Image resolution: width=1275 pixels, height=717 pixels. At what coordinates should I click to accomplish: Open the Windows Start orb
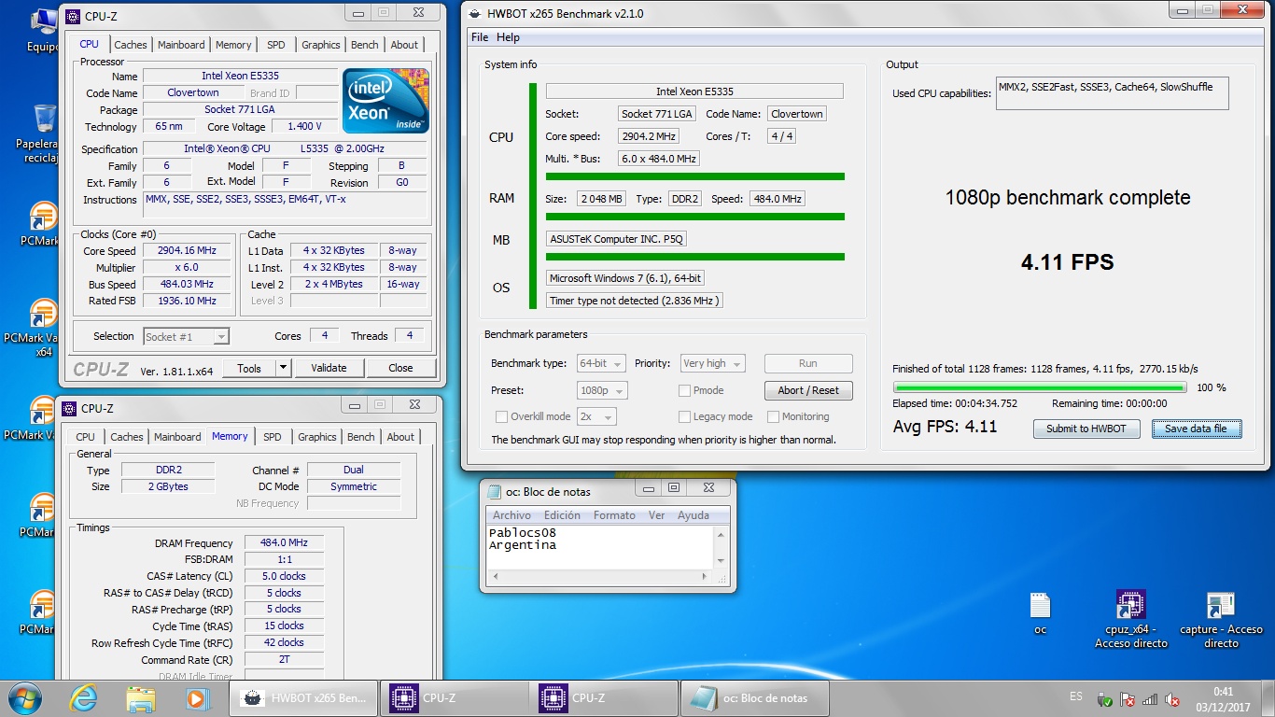tap(25, 697)
